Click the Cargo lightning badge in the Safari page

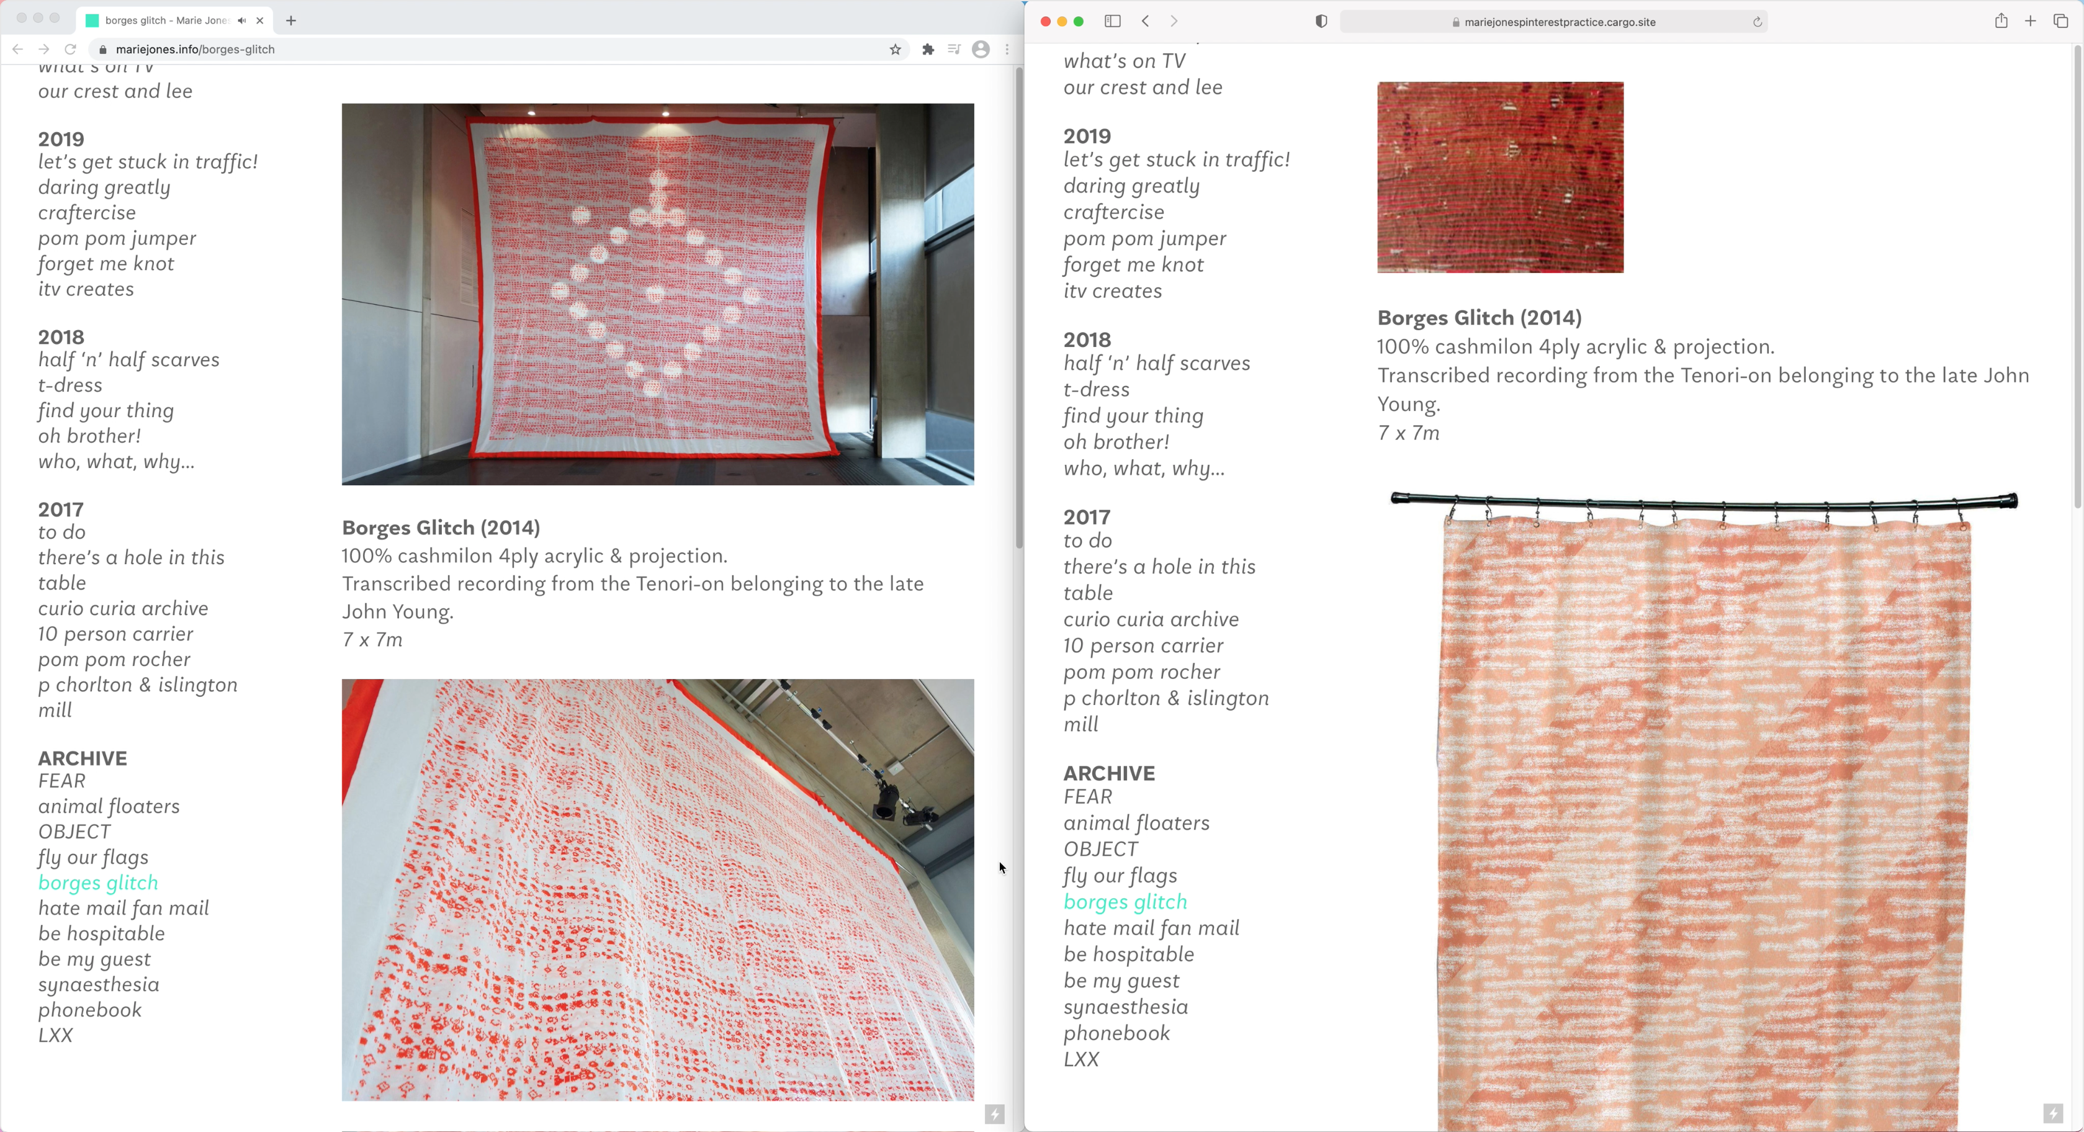(x=2052, y=1113)
